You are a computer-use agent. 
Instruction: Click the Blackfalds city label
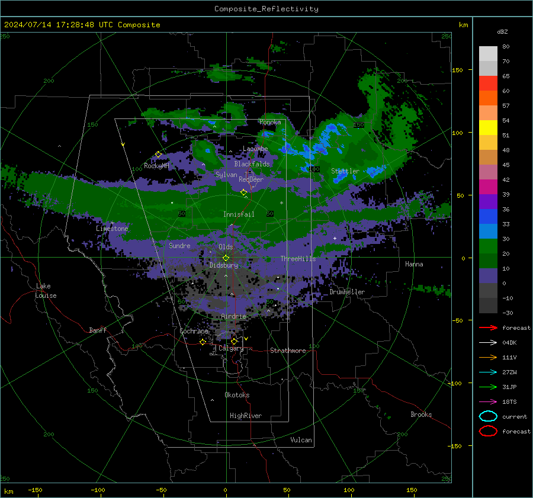[x=252, y=164]
